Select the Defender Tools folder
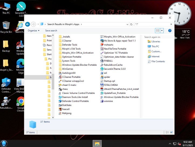 coord(68,45)
